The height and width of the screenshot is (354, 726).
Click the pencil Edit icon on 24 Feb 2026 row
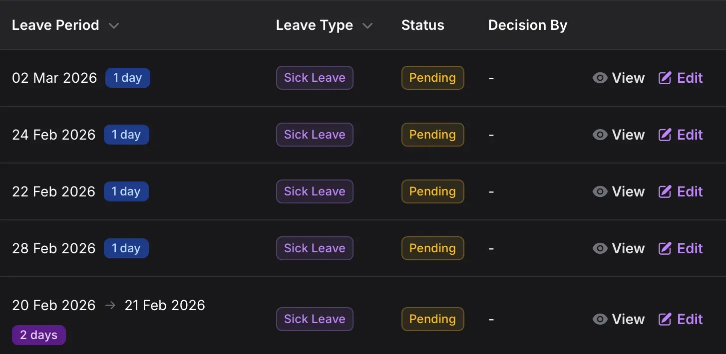point(665,135)
